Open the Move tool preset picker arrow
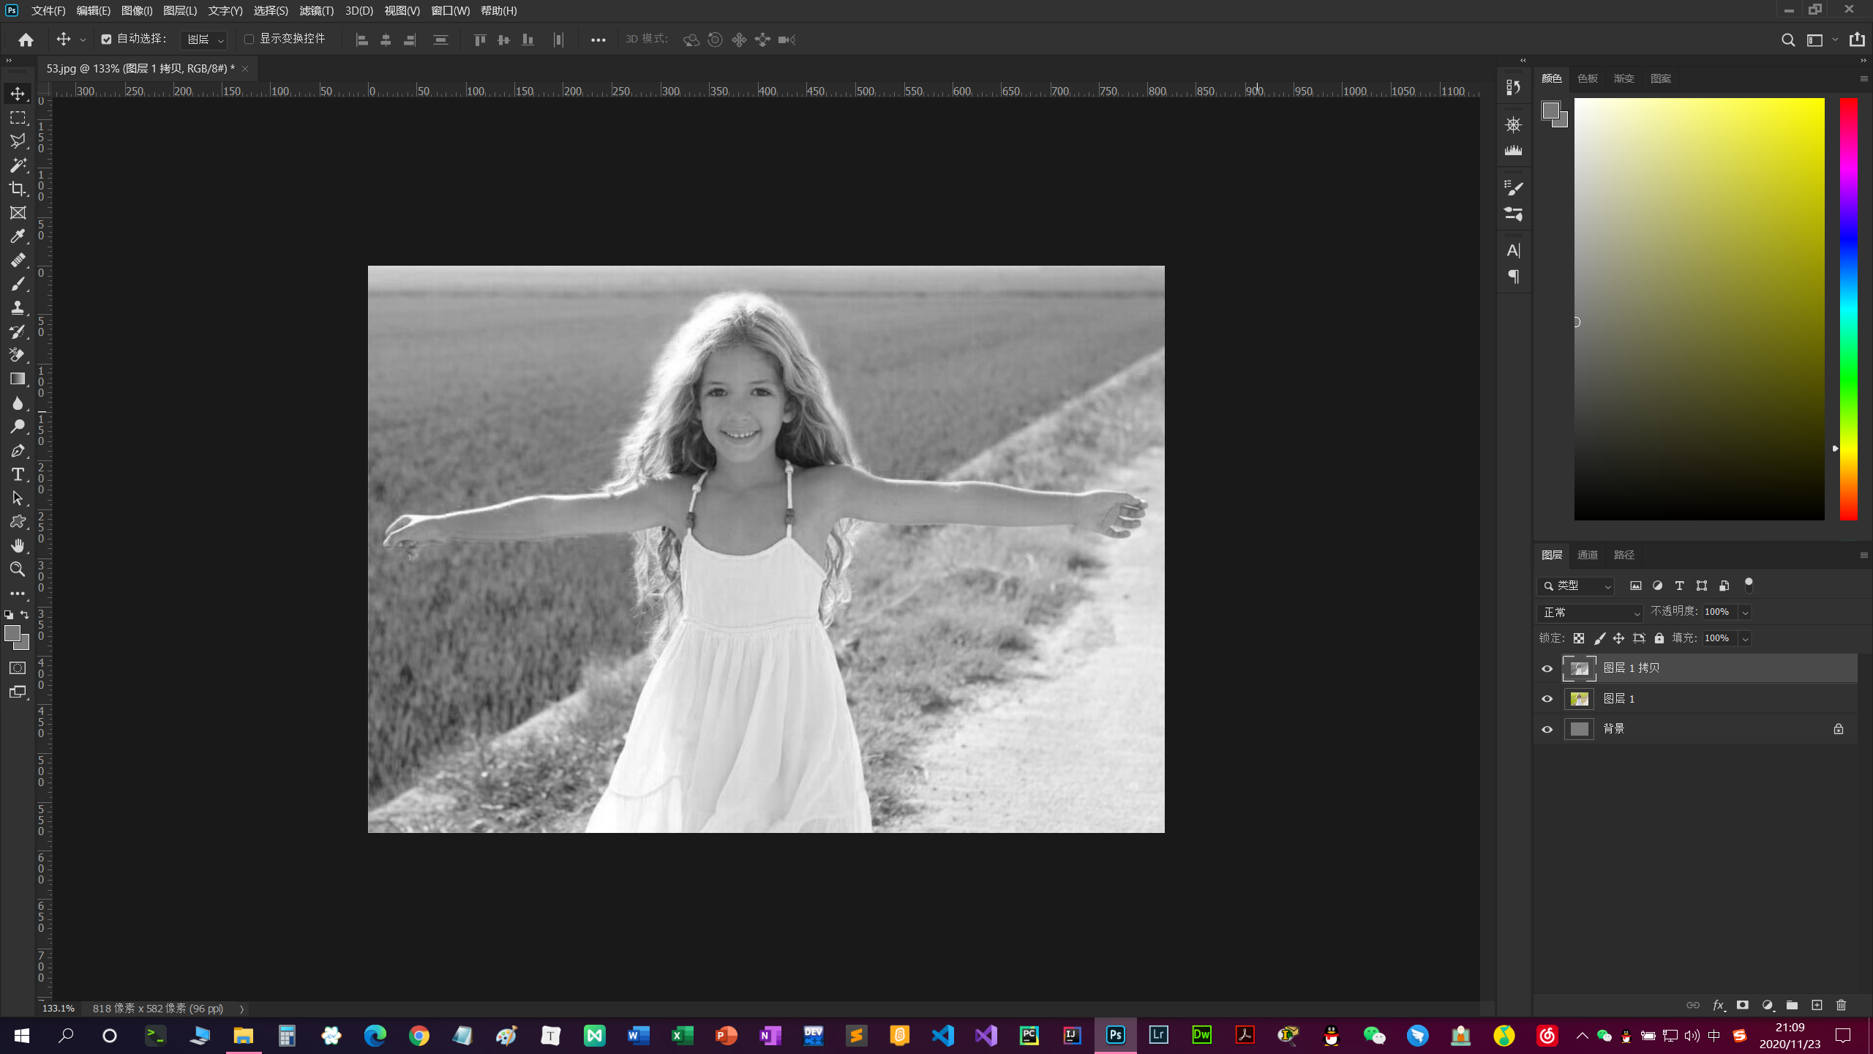The image size is (1873, 1054). coord(83,40)
